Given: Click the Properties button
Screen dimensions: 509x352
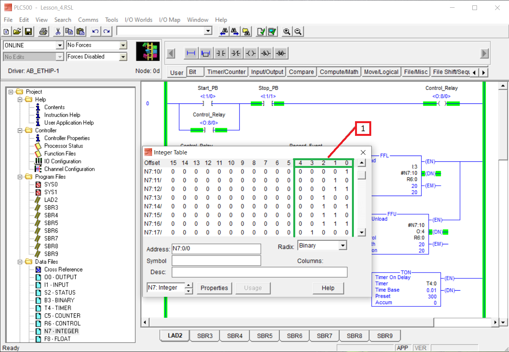Looking at the screenshot, I should click(x=214, y=288).
